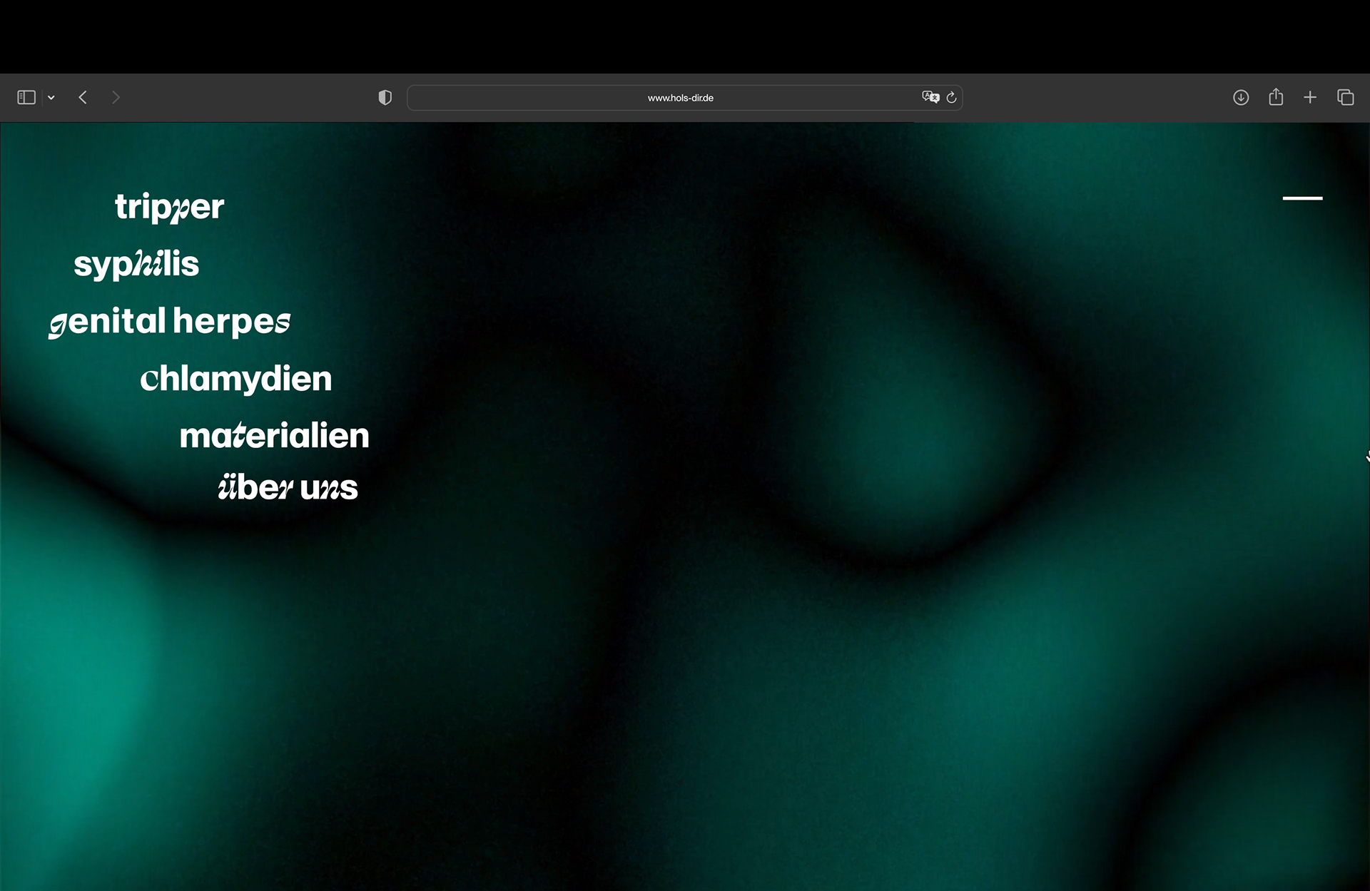
Task: Visit the über uns page
Action: 288,488
